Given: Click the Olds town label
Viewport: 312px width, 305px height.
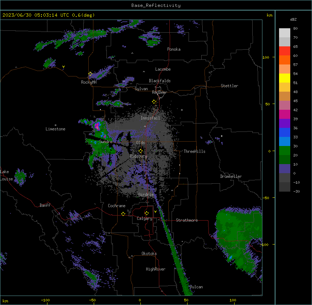Looking at the screenshot, I should pos(140,143).
